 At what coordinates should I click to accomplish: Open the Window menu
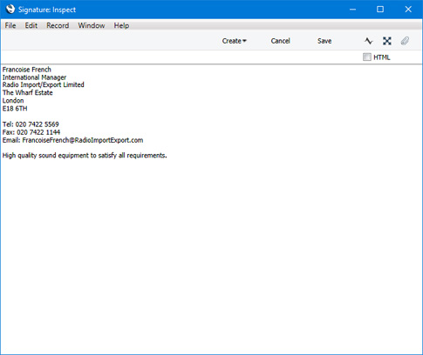coord(92,25)
